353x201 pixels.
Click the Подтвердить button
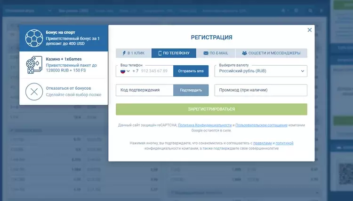[x=191, y=90]
